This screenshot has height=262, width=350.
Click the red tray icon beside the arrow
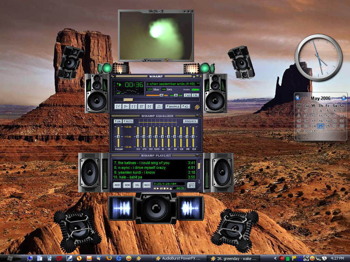(x=282, y=259)
